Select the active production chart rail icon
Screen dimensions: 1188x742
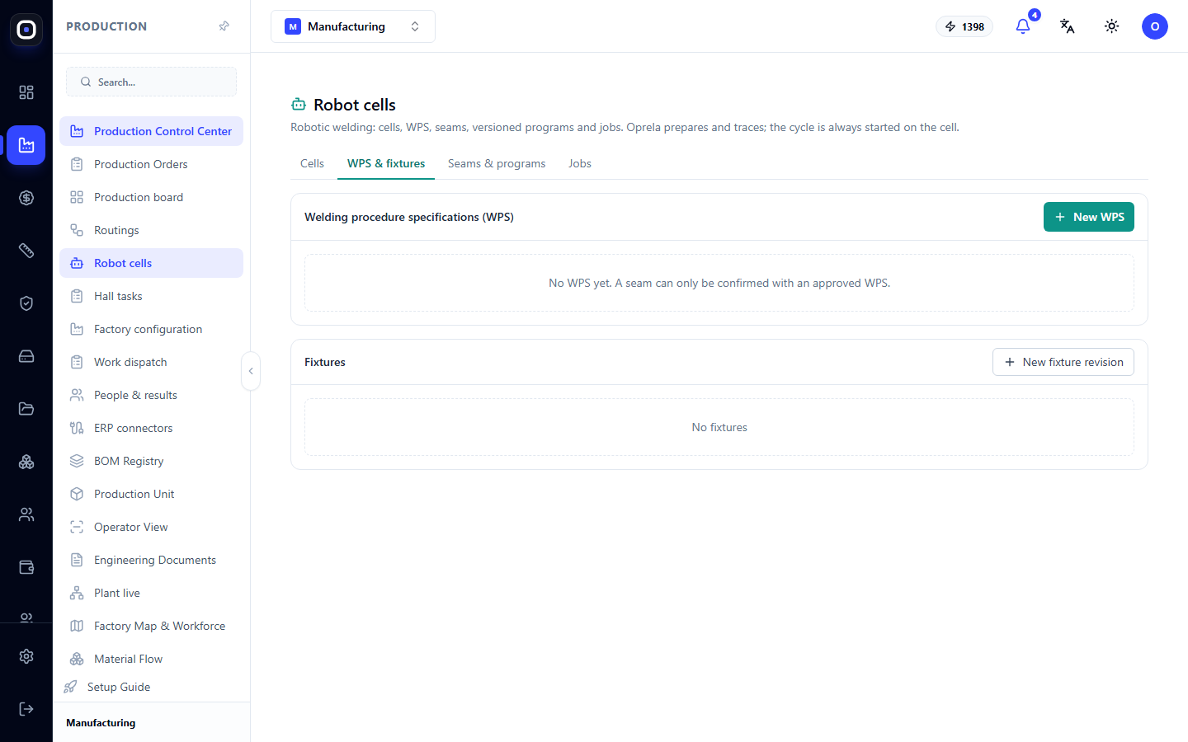tap(26, 145)
